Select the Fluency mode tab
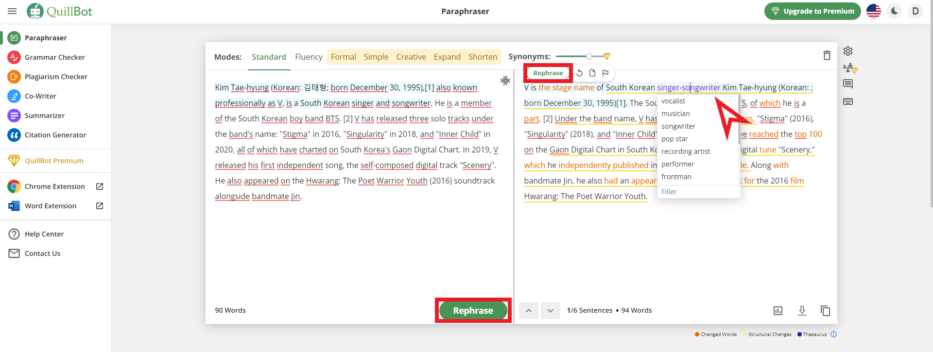The width and height of the screenshot is (933, 352). 309,57
